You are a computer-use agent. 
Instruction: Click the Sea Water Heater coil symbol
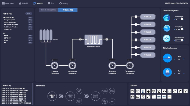[94, 40]
